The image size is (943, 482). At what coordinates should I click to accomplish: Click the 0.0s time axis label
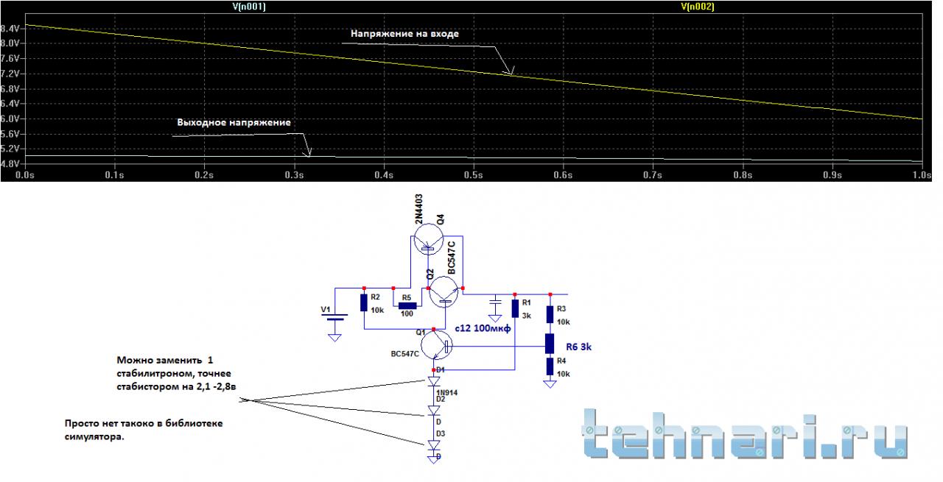pos(24,176)
